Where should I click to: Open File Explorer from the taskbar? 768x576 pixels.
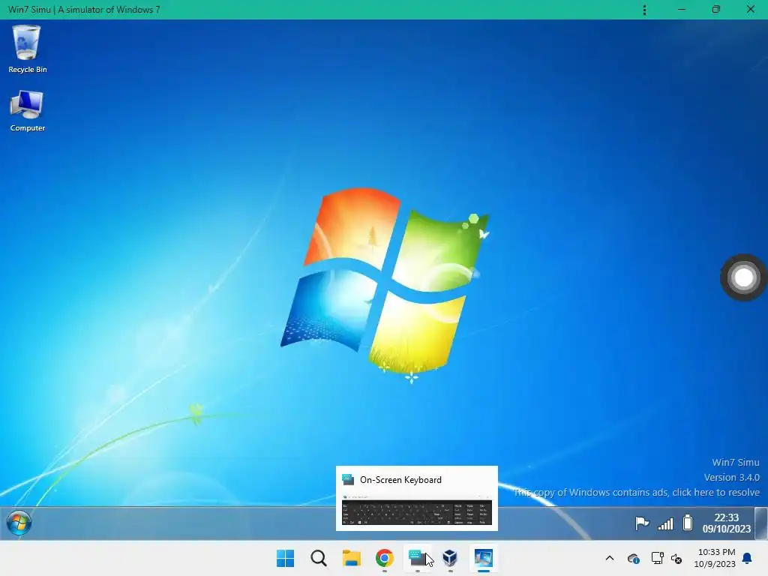(352, 558)
